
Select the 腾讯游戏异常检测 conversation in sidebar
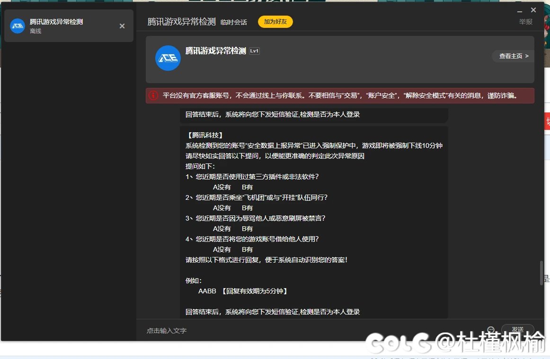click(69, 26)
